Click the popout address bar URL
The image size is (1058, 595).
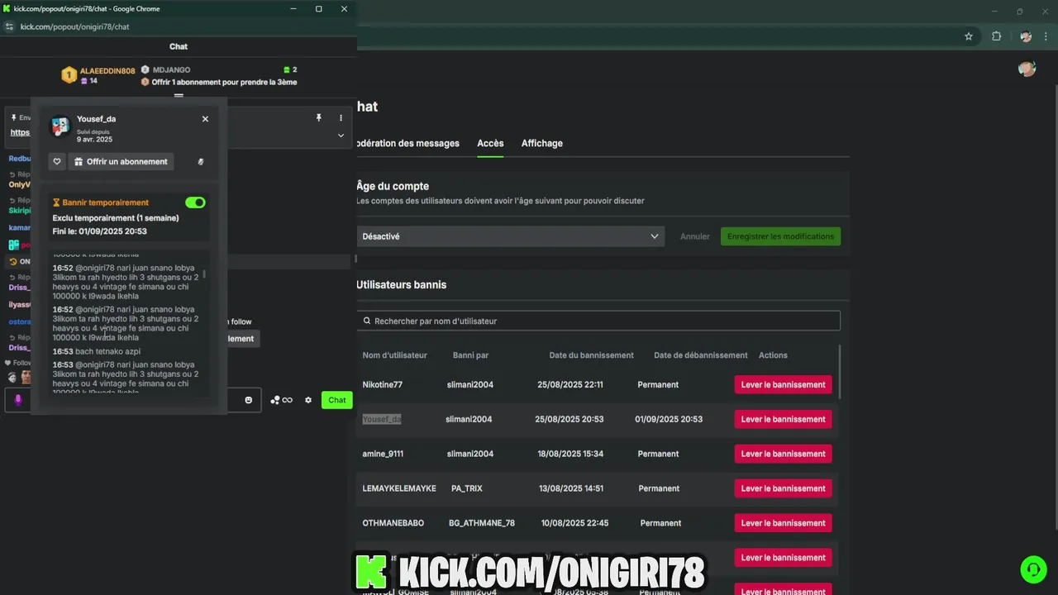coord(74,26)
